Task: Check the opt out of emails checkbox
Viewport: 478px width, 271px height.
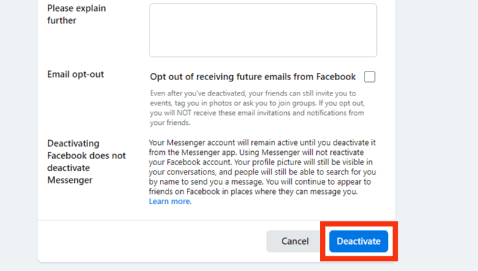Action: pos(370,77)
